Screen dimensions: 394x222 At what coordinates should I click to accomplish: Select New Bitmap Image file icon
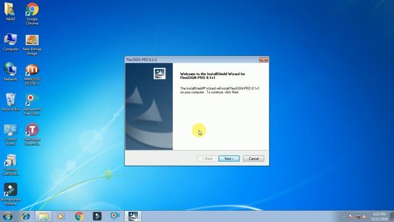[32, 45]
